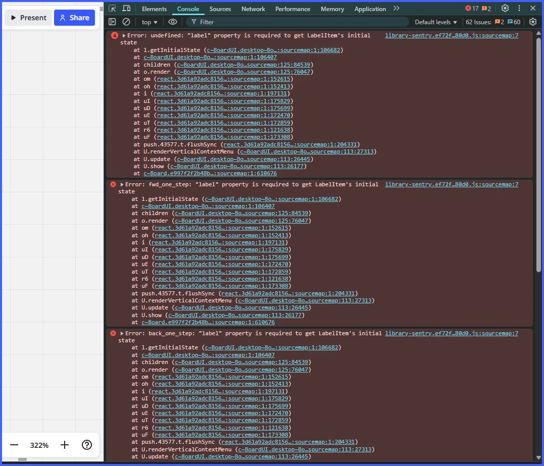Click the error count 4 badge
This screenshot has height=466, width=544.
coord(115,35)
